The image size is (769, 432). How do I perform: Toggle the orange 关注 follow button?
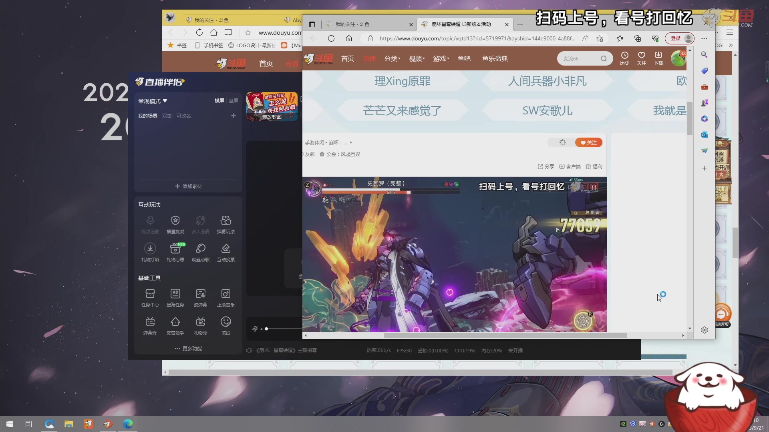point(589,143)
